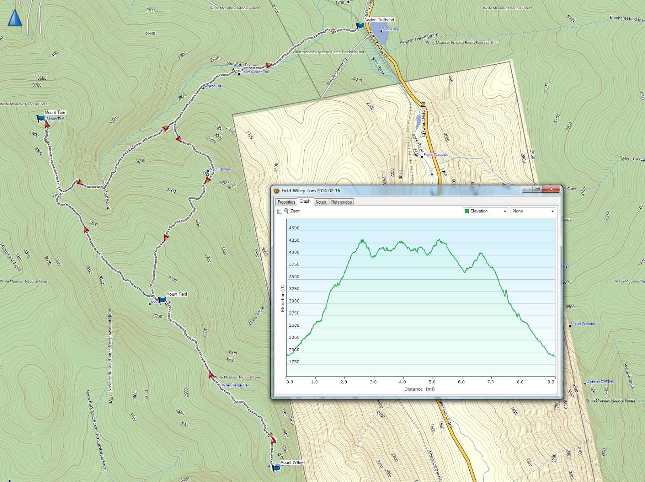Click the Avalon Trailhead flag marker
645x482 pixels.
pyautogui.click(x=360, y=25)
